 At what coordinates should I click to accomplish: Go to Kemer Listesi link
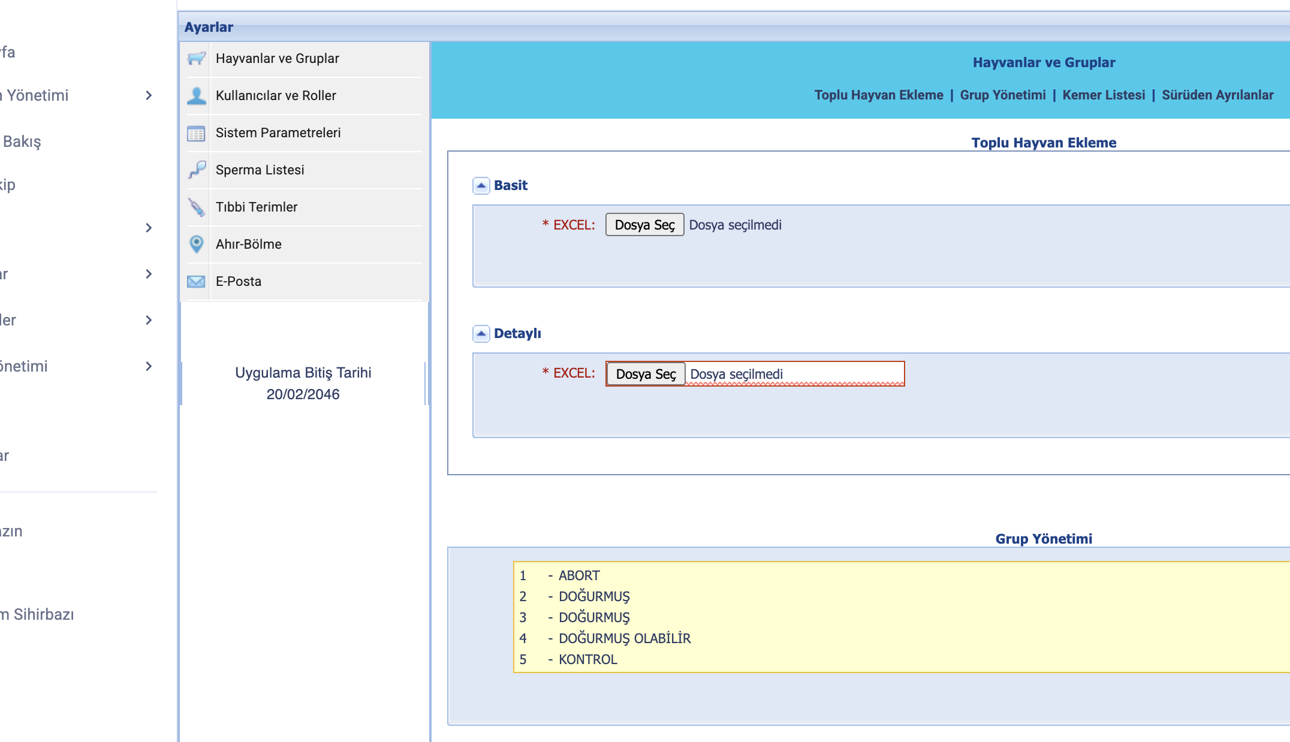pos(1103,95)
